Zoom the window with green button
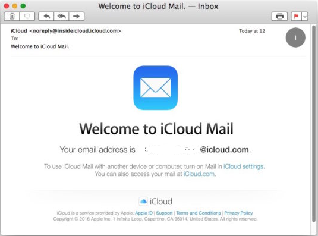The image size is (318, 236). tap(23, 6)
